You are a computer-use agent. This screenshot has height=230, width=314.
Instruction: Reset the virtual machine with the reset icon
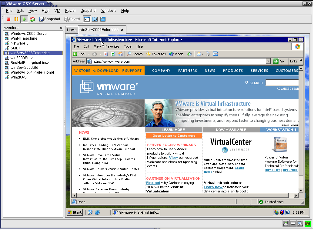(32, 19)
